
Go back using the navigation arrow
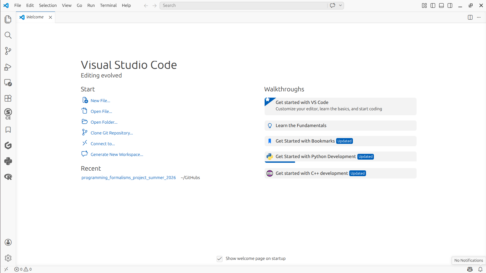146,6
